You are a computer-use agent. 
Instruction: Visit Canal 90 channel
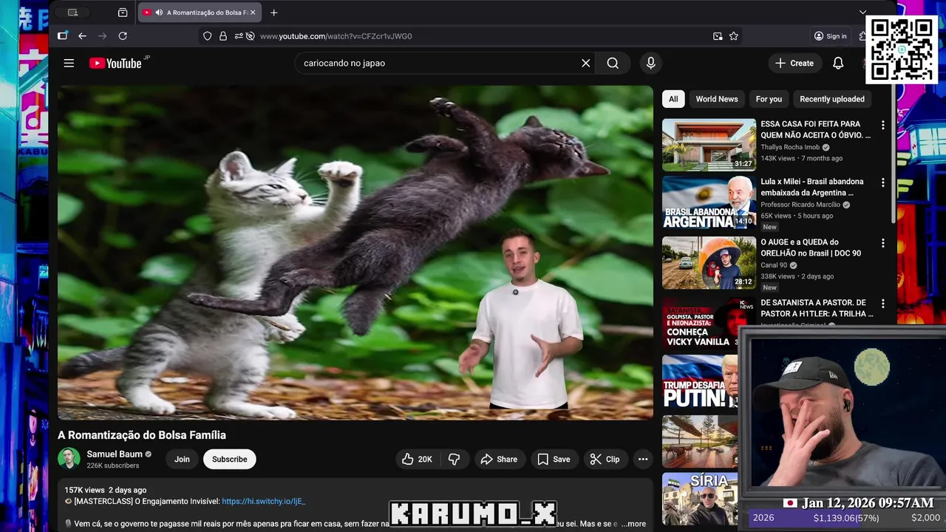774,265
